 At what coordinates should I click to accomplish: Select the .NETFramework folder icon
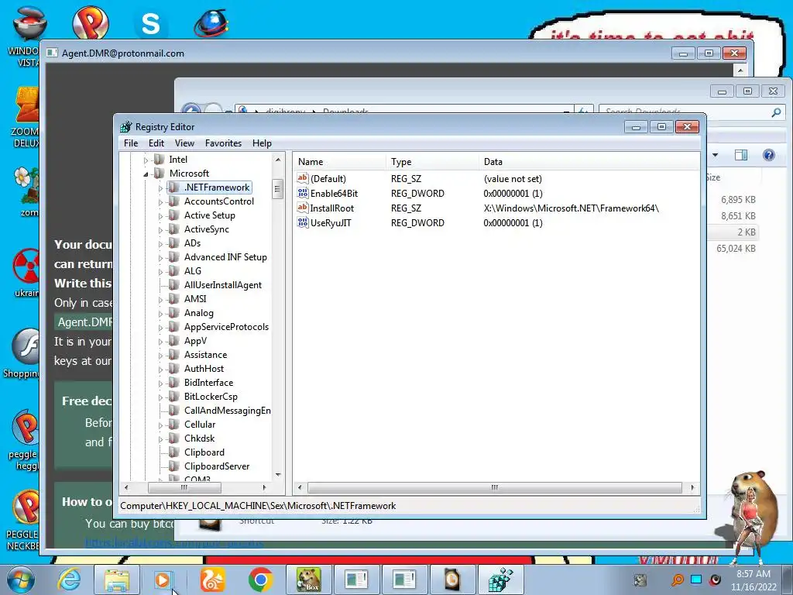pos(173,187)
